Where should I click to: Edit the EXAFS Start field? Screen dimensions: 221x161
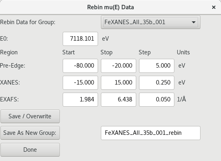click(80, 99)
